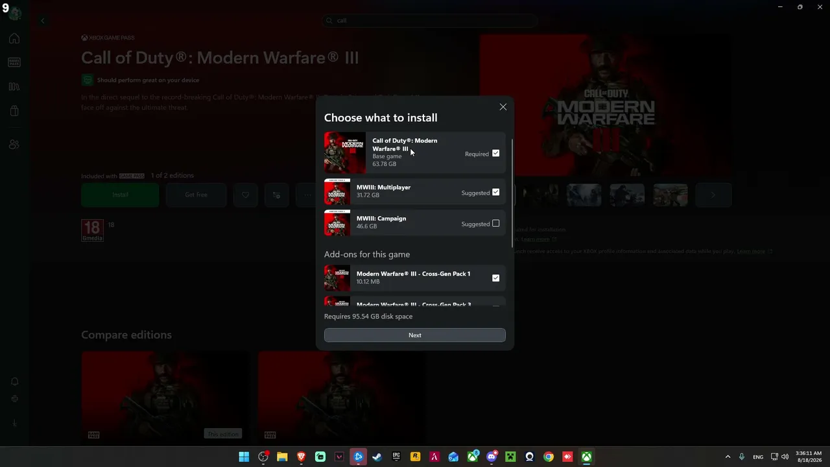830x467 pixels.
Task: Select the "MWIII: Campaign" title text
Action: 381,219
